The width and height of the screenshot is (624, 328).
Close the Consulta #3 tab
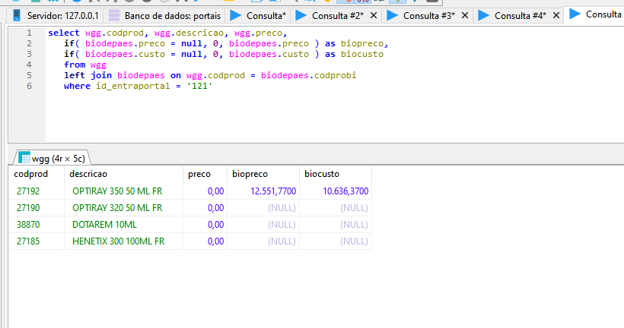[466, 15]
